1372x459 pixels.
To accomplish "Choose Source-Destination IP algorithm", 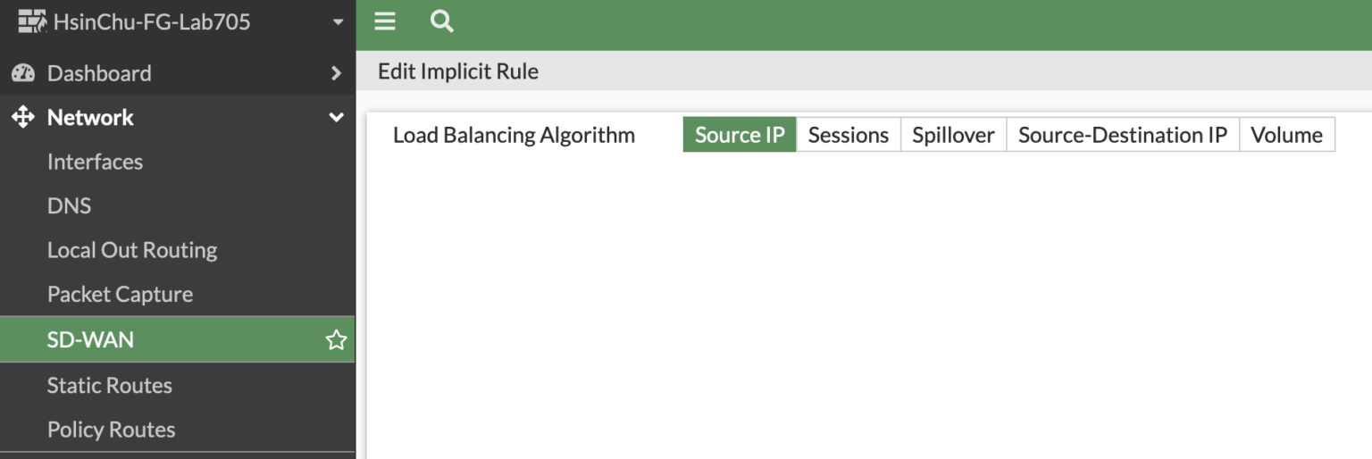I will (1123, 135).
